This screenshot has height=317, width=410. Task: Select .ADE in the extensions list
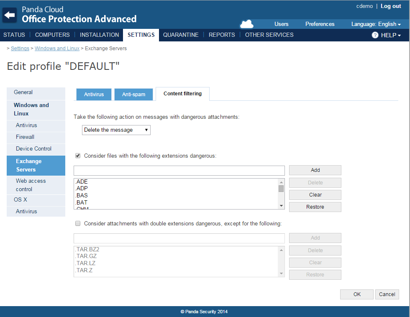(x=177, y=182)
